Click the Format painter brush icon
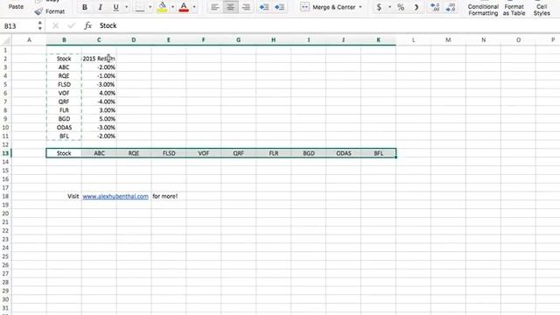 [38, 11]
